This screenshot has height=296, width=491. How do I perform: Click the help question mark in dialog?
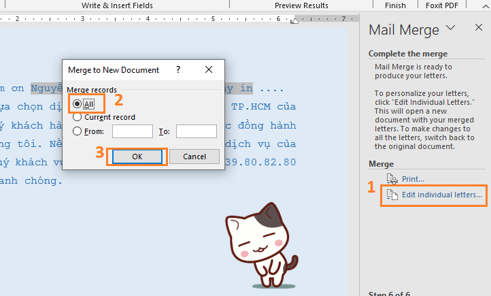click(x=178, y=69)
